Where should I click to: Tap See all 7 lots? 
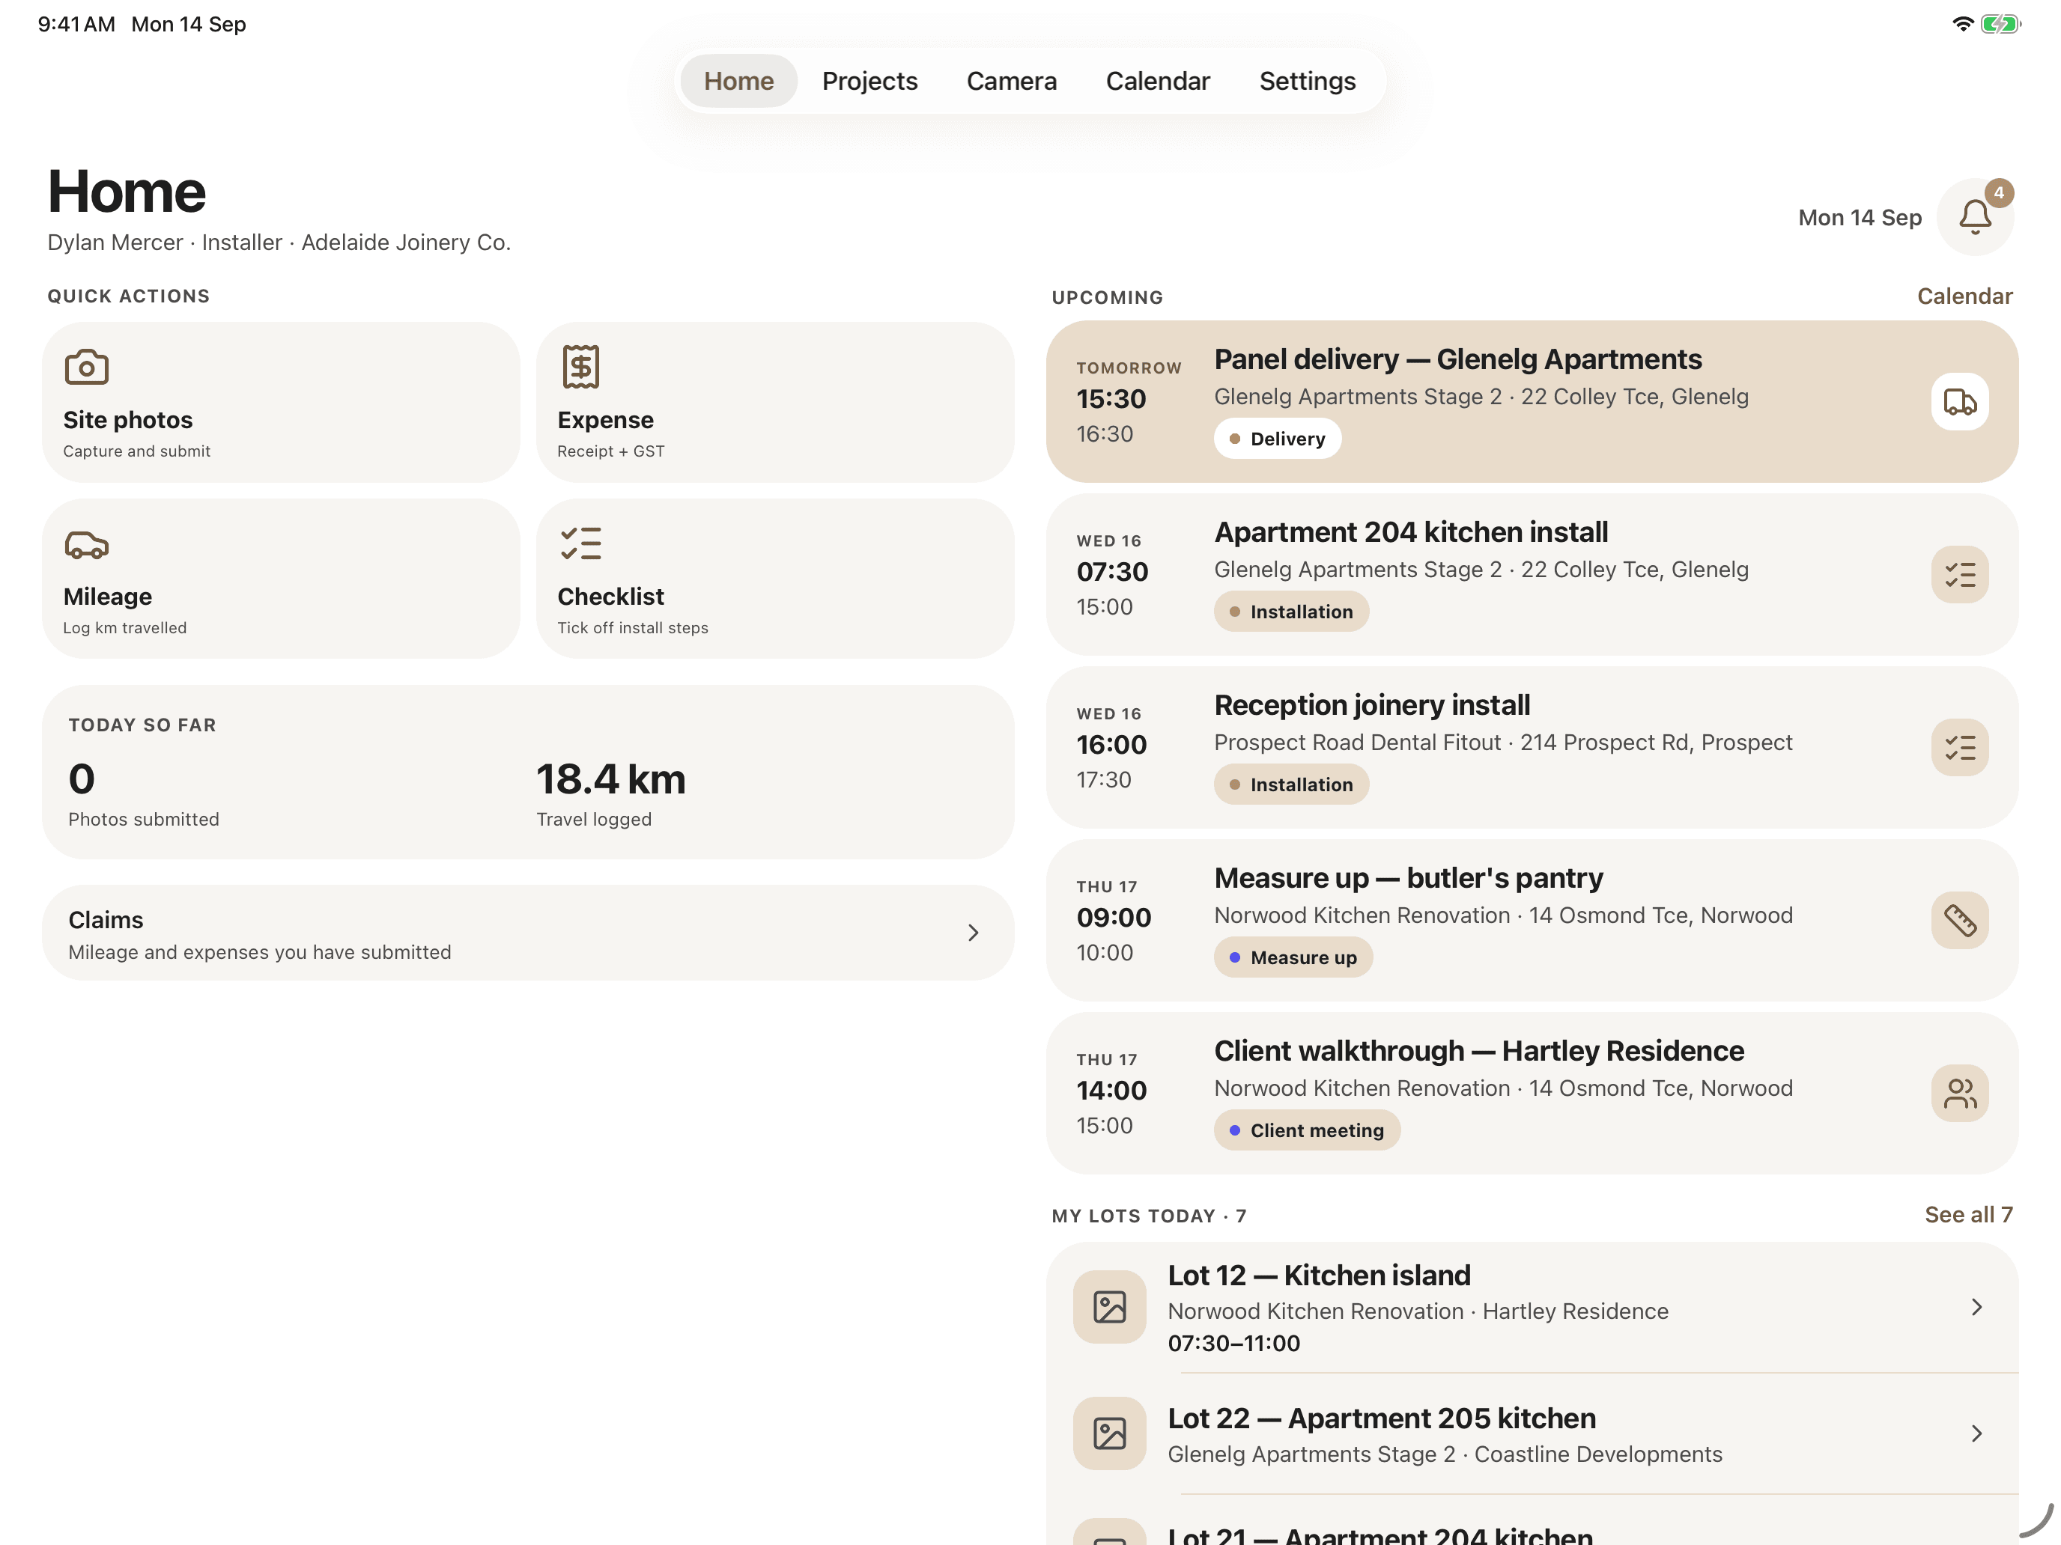[x=1968, y=1214]
